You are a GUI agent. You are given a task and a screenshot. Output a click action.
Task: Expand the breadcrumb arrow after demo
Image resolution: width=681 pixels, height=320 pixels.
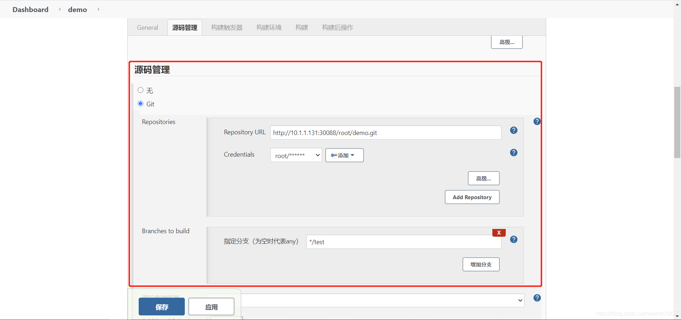click(98, 9)
